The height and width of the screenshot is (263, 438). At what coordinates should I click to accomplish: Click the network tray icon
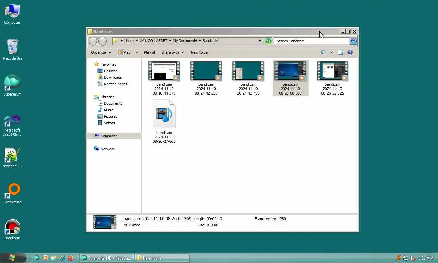click(405, 258)
